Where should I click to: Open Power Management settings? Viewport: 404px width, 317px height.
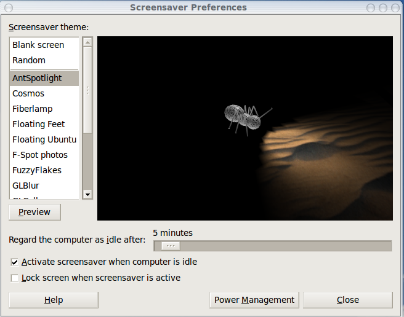pyautogui.click(x=254, y=300)
